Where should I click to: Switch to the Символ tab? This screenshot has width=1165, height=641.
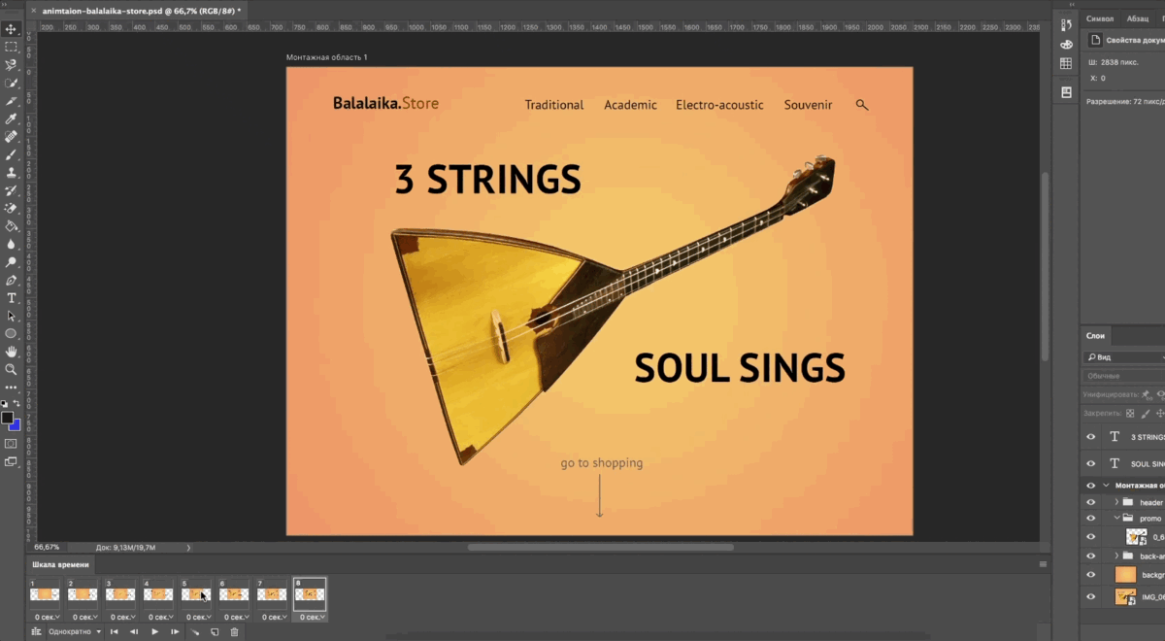[1100, 18]
